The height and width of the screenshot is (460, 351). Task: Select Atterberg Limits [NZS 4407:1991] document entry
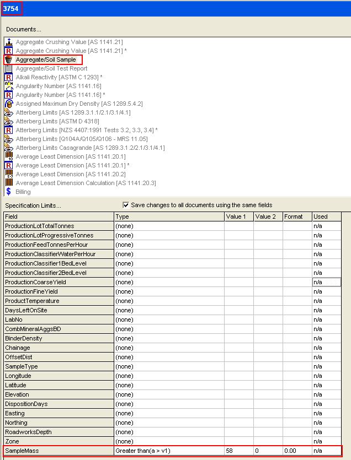pyautogui.click(x=87, y=130)
